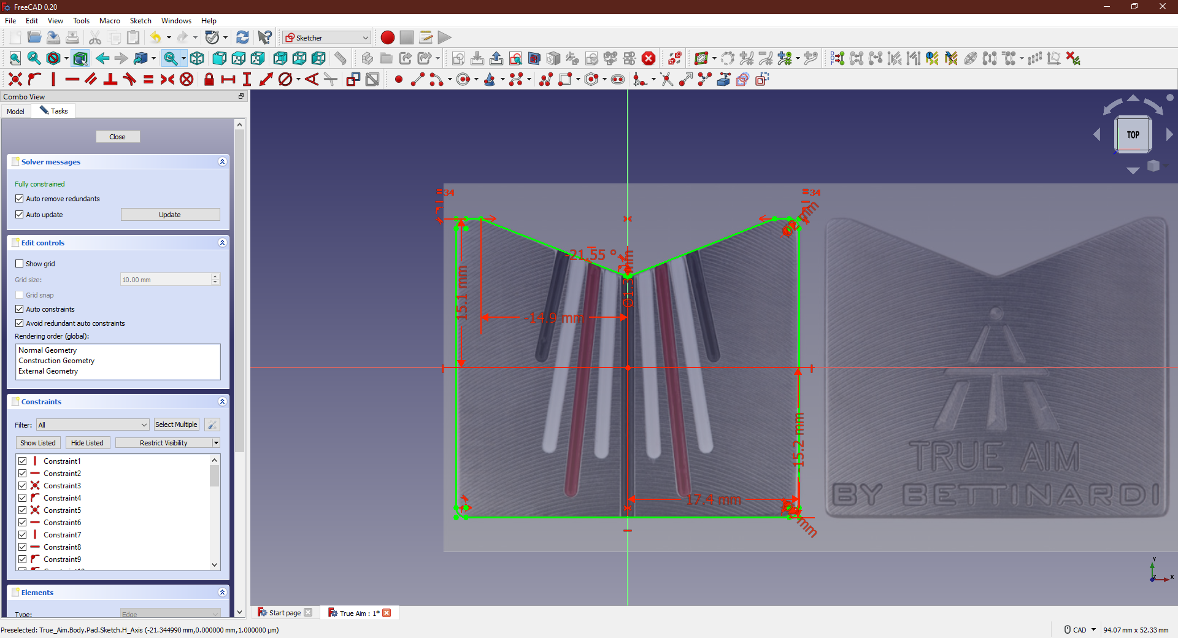1178x638 pixels.
Task: Start macro recording with the red circle
Action: pyautogui.click(x=387, y=37)
